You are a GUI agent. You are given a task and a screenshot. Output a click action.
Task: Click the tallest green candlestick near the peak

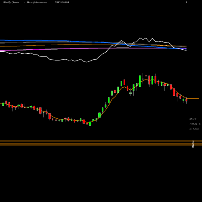[140, 81]
